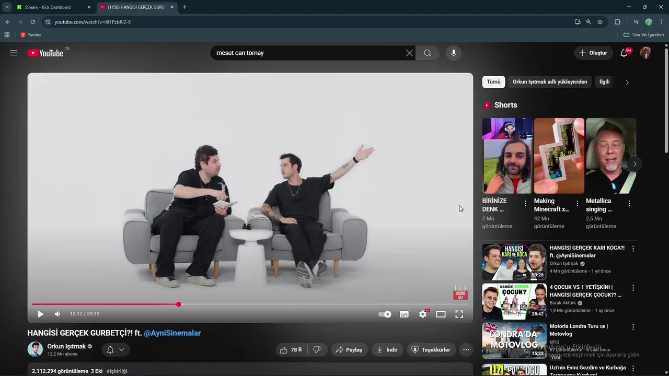
Task: Close the Kick Dashboard tab
Action: coord(89,7)
